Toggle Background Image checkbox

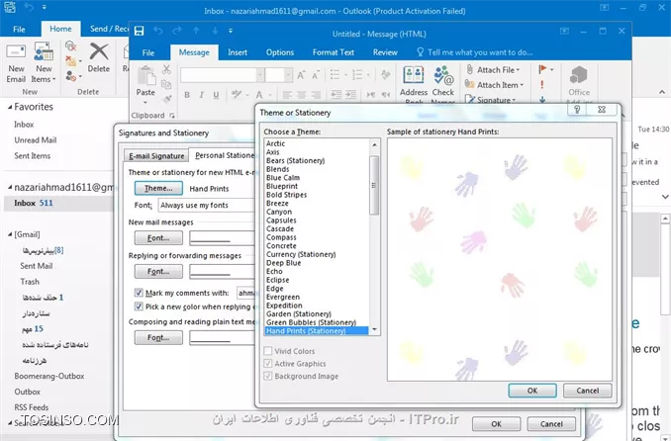pyautogui.click(x=268, y=377)
